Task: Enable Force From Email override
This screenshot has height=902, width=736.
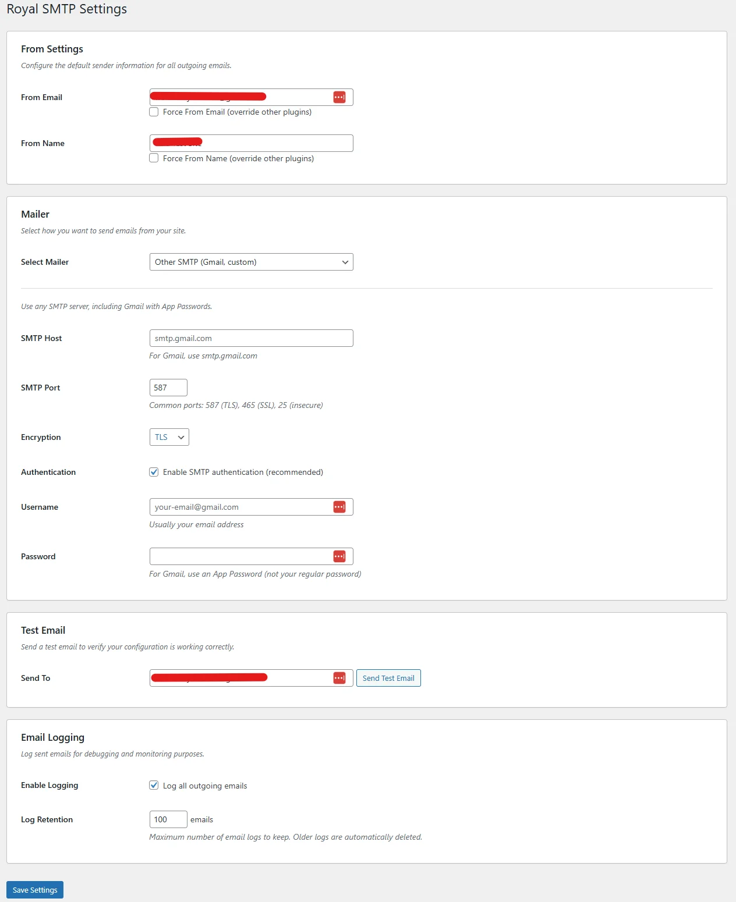Action: pos(154,111)
